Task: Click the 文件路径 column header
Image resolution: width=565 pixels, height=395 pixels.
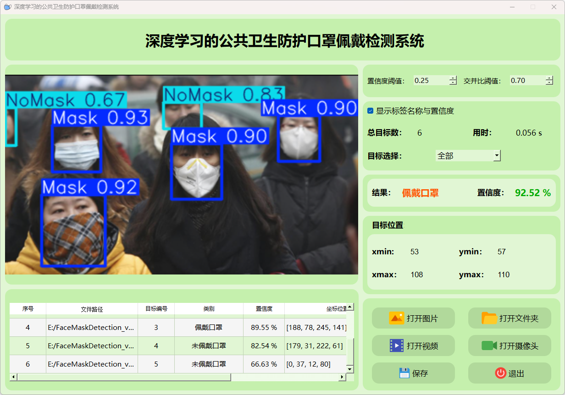Action: (92, 309)
